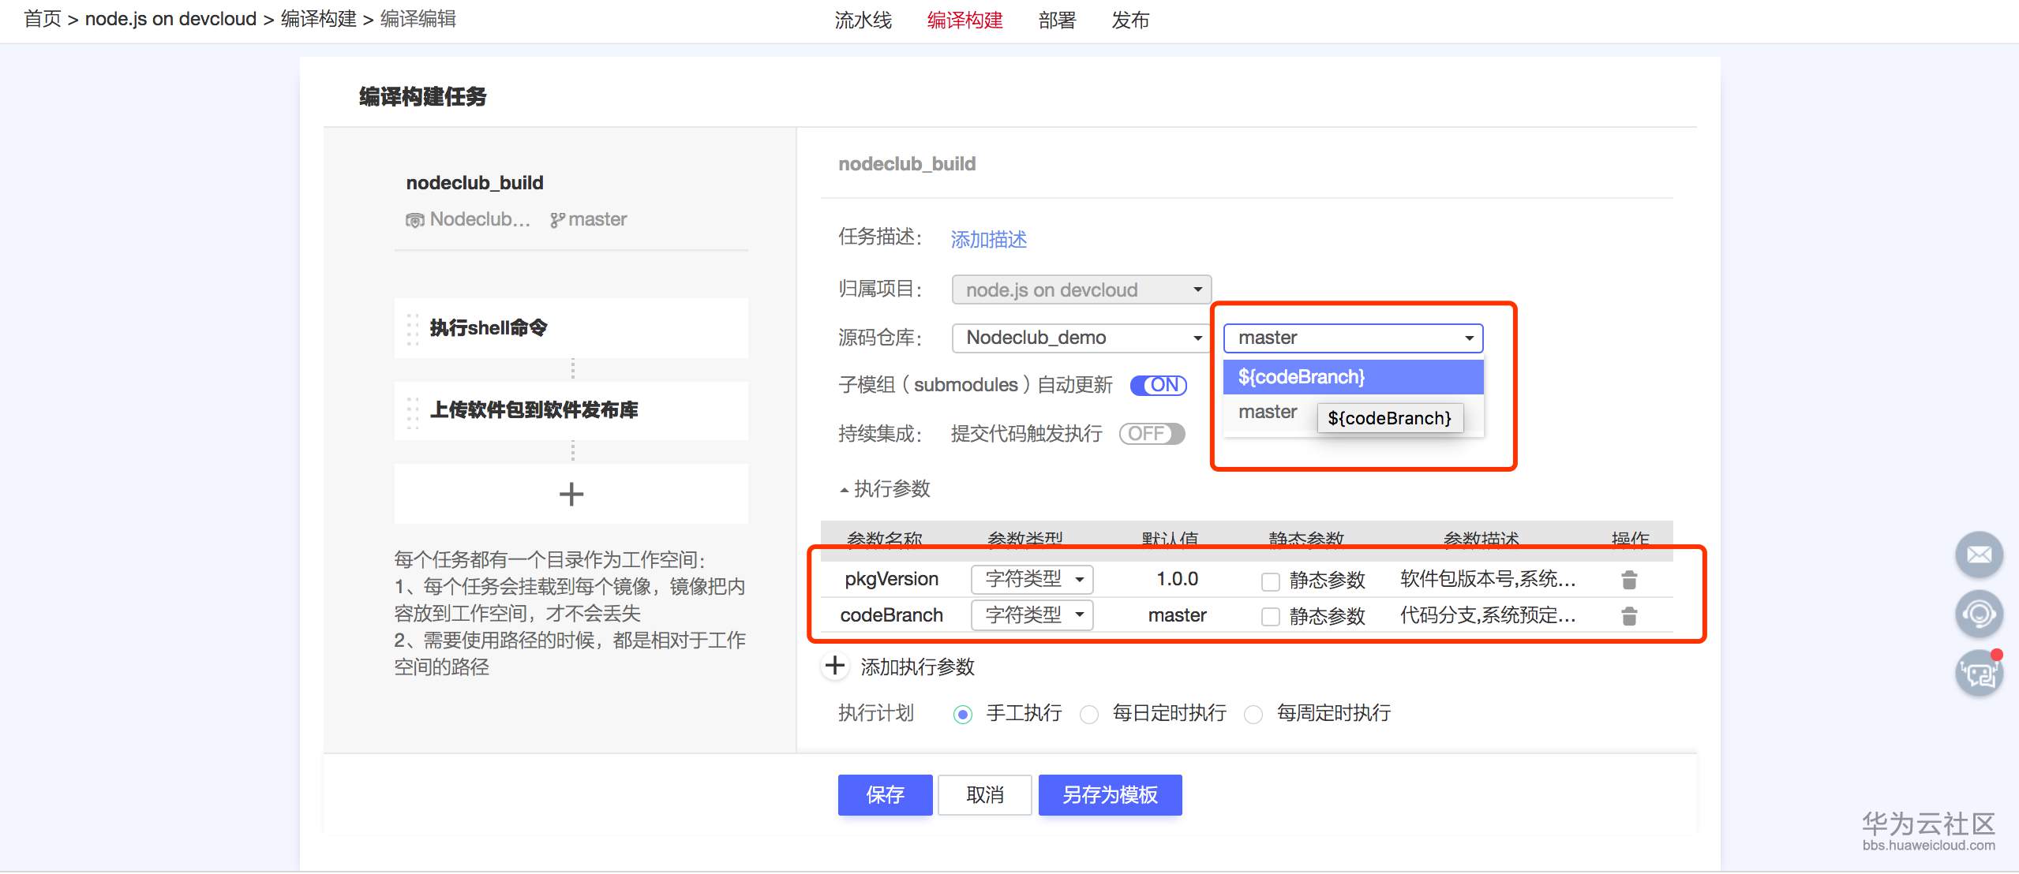Delete the pkgVersion parameter via trash icon

[1630, 579]
